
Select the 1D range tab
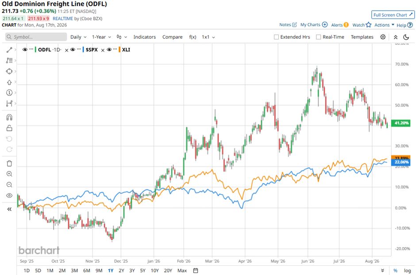coord(27,271)
